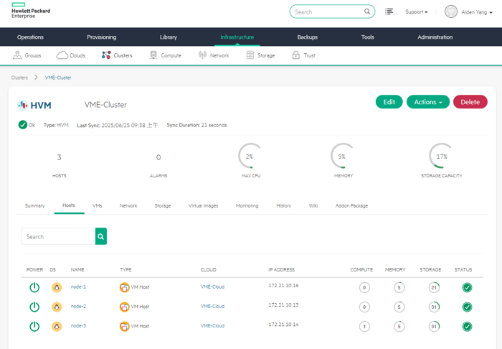Viewport: 502px width, 349px height.
Task: Click the green Ok status checkmark icon
Action: (x=22, y=125)
